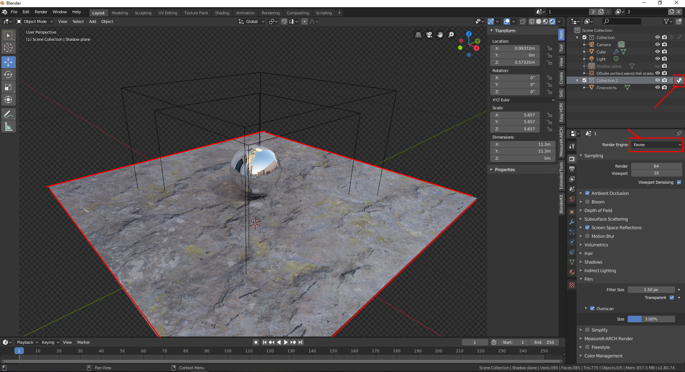Open the timeline Marker menu
Viewport: 685px width, 372px height.
83,342
